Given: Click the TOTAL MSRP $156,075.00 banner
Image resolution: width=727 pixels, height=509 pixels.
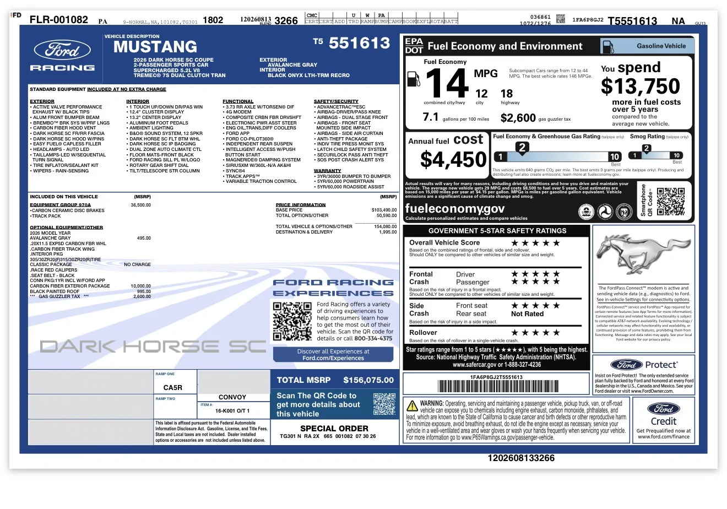Looking at the screenshot, I should 335,380.
